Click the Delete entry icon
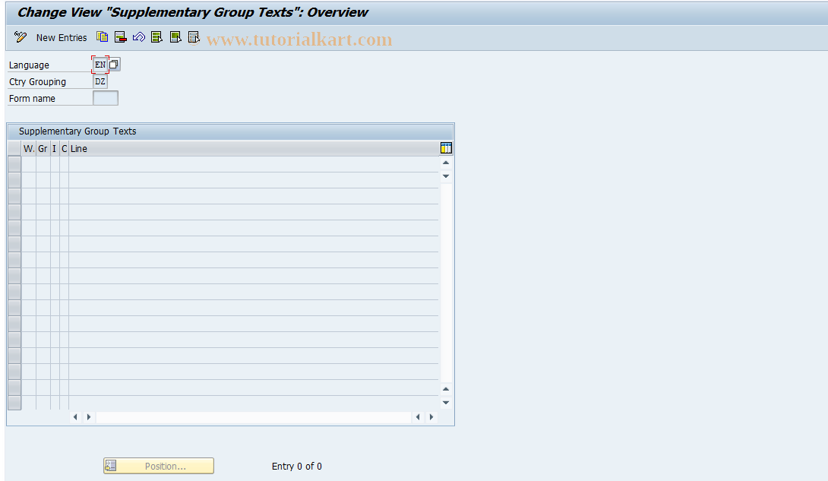Viewport: 828px width, 481px height. coord(120,37)
